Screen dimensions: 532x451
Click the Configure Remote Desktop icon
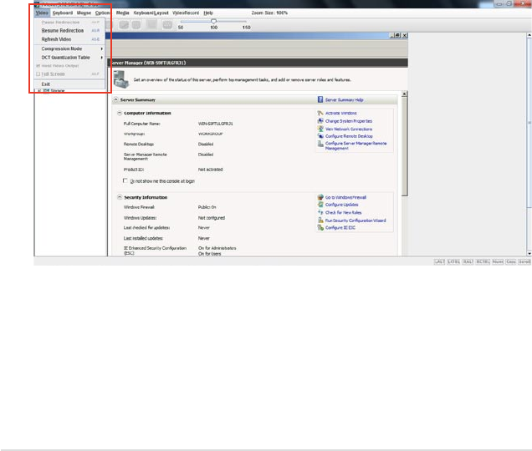pos(320,136)
